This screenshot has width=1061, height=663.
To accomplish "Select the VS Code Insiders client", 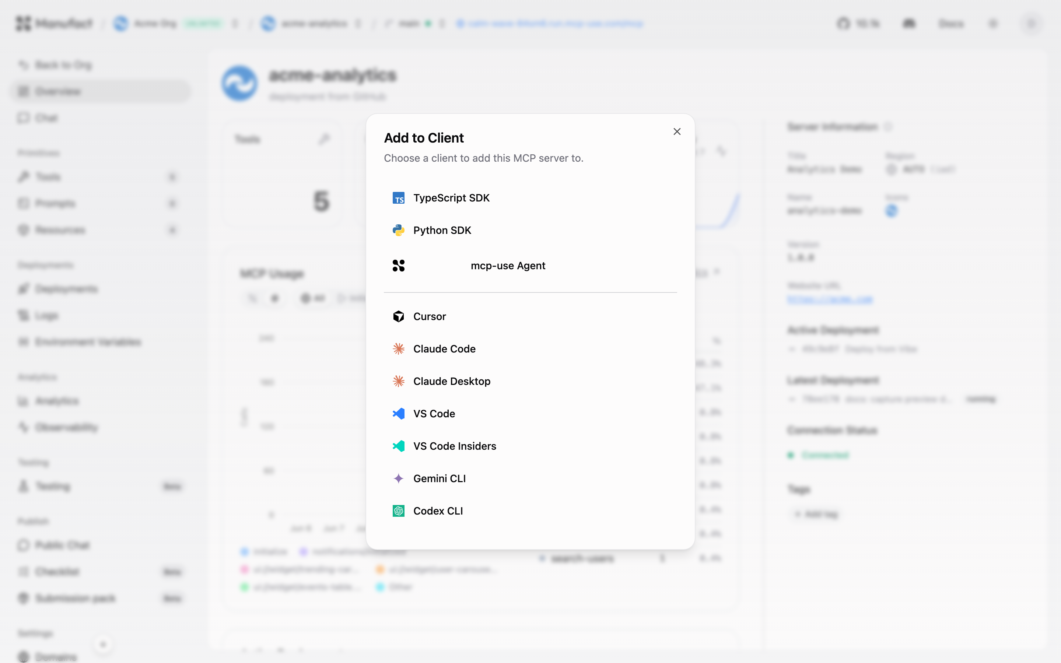I will pyautogui.click(x=530, y=446).
